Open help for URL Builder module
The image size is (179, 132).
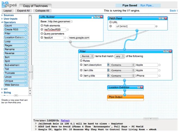96,17
